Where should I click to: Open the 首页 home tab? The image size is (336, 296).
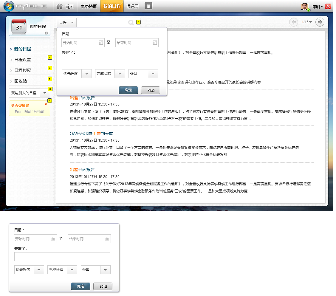coord(65,6)
